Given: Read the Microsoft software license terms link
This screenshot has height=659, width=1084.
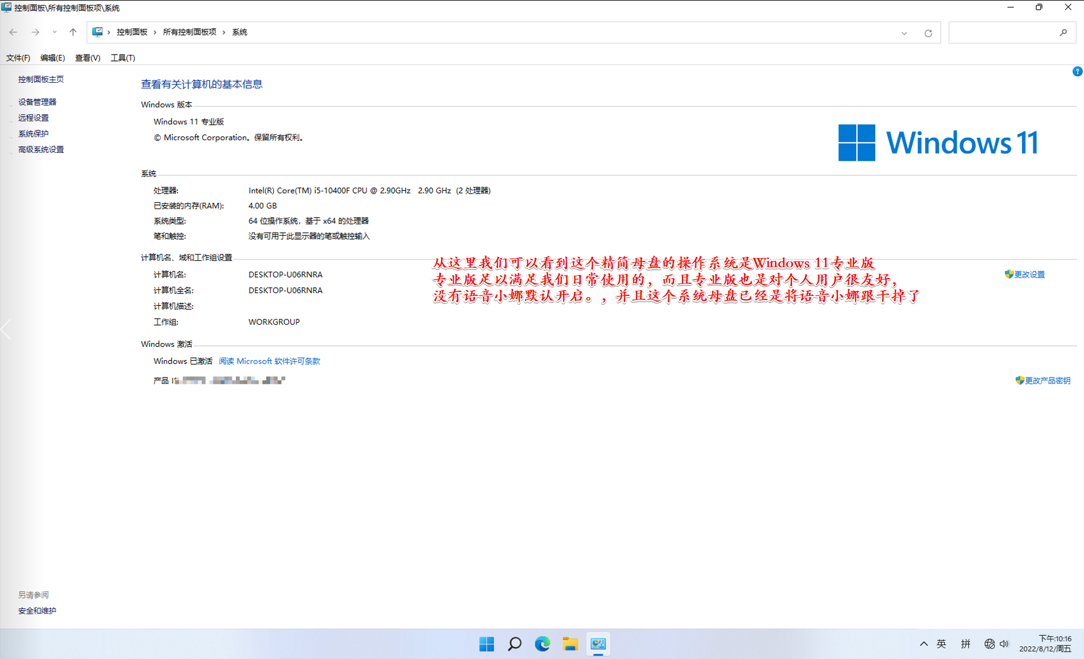Looking at the screenshot, I should [x=269, y=361].
